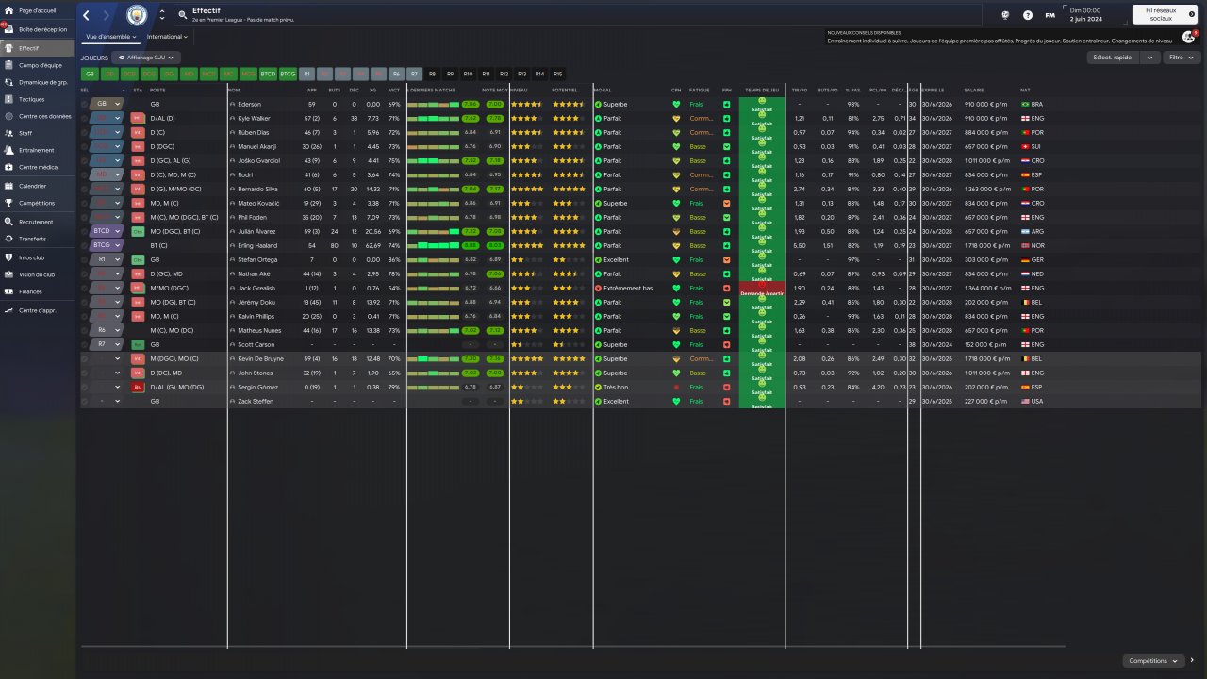The height and width of the screenshot is (679, 1207).
Task: Open help via the question mark icon
Action: tap(1027, 15)
